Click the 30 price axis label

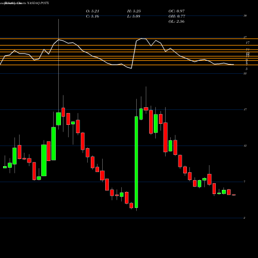coord(245,15)
